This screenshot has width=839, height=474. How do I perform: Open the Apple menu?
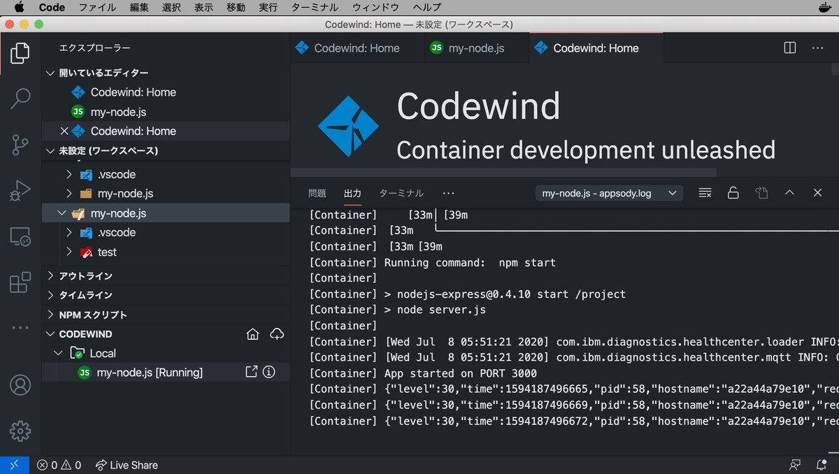[x=19, y=8]
